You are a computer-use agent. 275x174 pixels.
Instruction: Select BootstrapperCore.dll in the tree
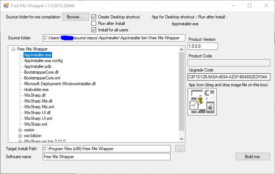coord(41,72)
